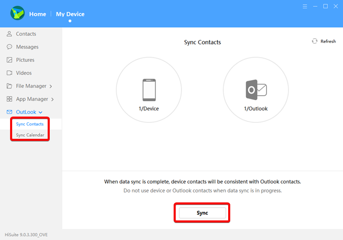Click the Pictures icon
This screenshot has width=343, height=240.
pos(10,60)
